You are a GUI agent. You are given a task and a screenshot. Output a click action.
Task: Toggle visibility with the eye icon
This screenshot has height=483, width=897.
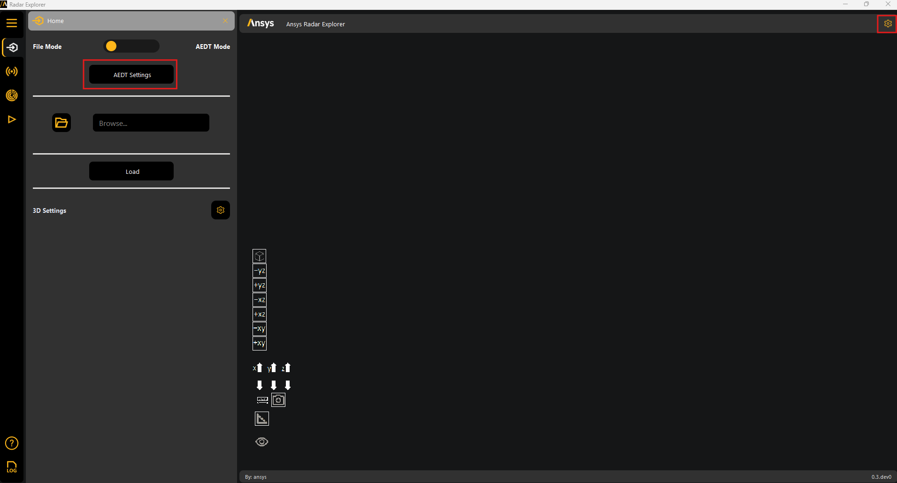click(262, 442)
